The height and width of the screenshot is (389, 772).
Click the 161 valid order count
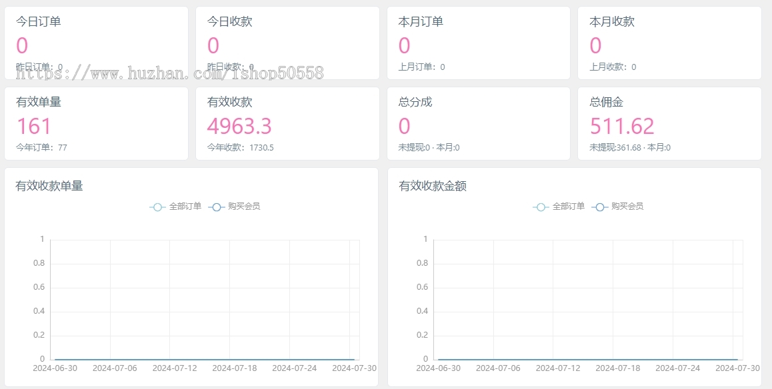34,126
